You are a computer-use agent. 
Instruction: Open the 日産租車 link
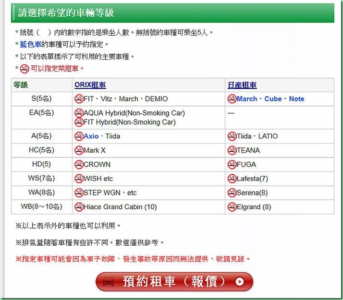242,85
